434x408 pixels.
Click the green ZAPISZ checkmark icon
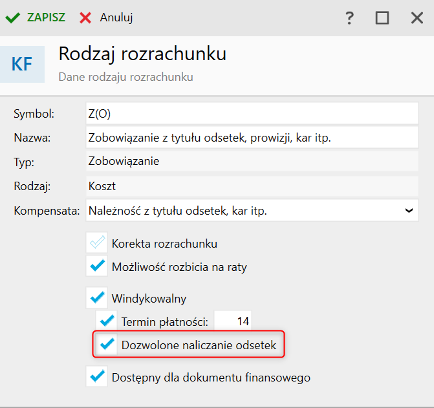[12, 17]
